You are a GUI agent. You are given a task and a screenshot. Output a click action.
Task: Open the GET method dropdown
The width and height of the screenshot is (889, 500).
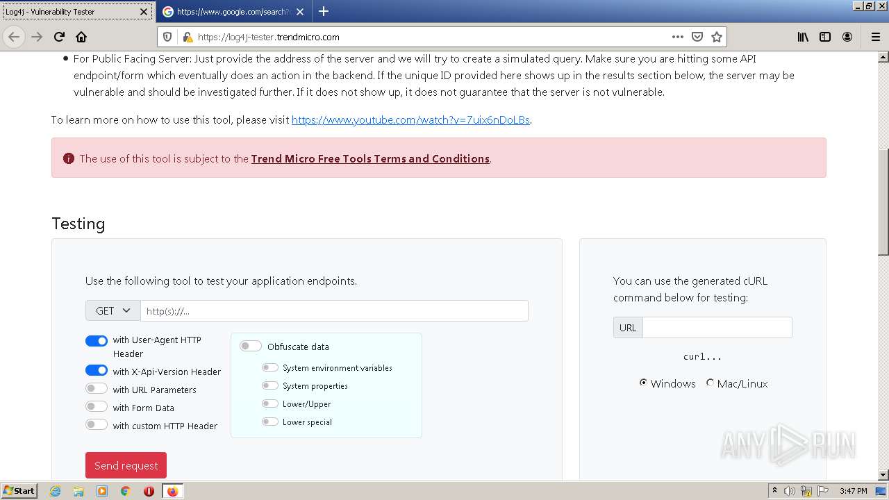(113, 310)
